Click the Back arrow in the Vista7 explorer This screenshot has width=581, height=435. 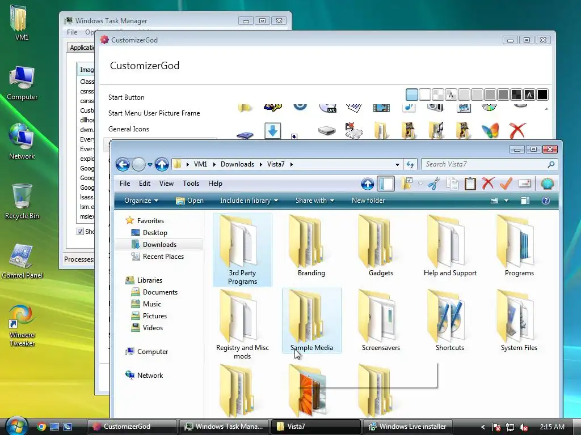[x=123, y=164]
